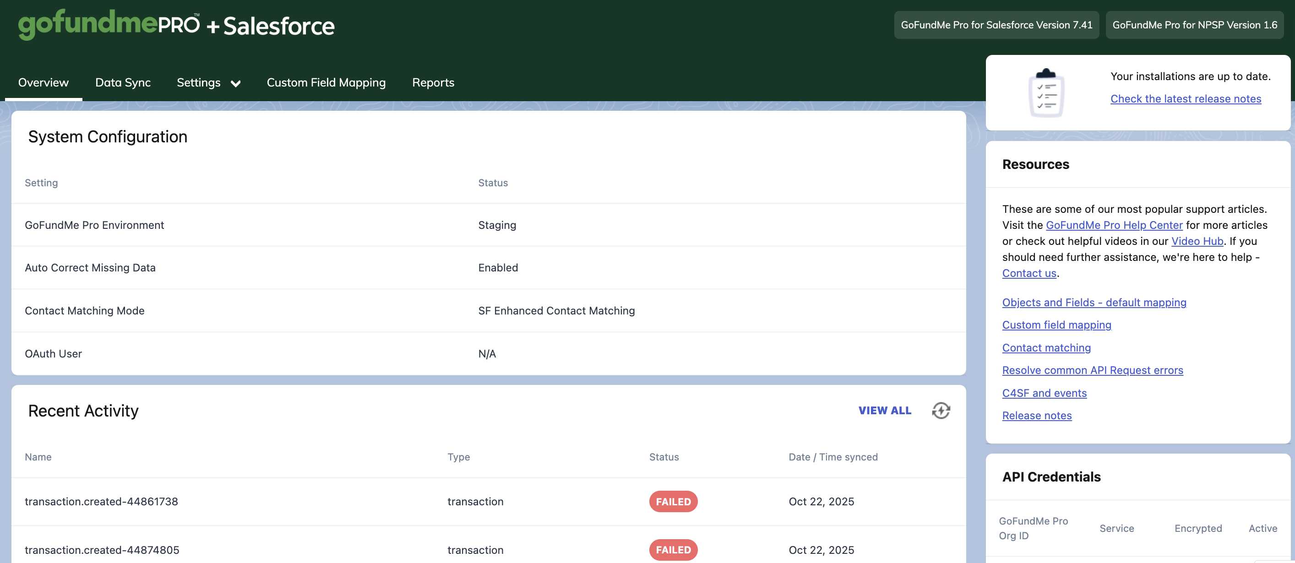Click the clipboard checklist illustration
Viewport: 1295px width, 563px height.
[x=1046, y=92]
